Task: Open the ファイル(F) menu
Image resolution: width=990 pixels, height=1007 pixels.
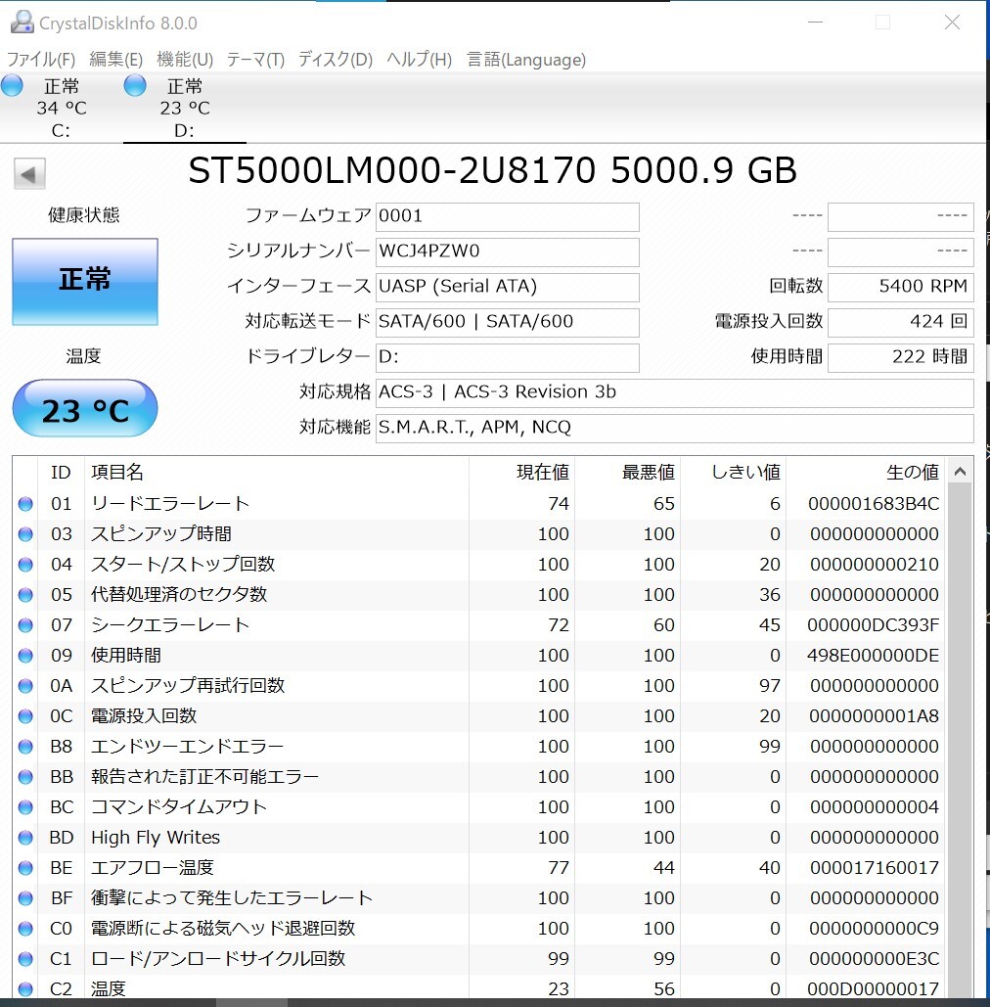Action: click(x=41, y=60)
